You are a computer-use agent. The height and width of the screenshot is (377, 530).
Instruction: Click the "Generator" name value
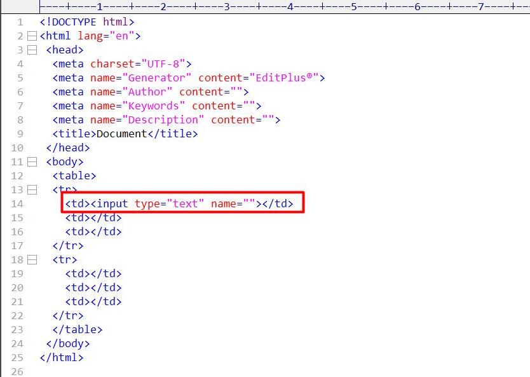coord(156,78)
